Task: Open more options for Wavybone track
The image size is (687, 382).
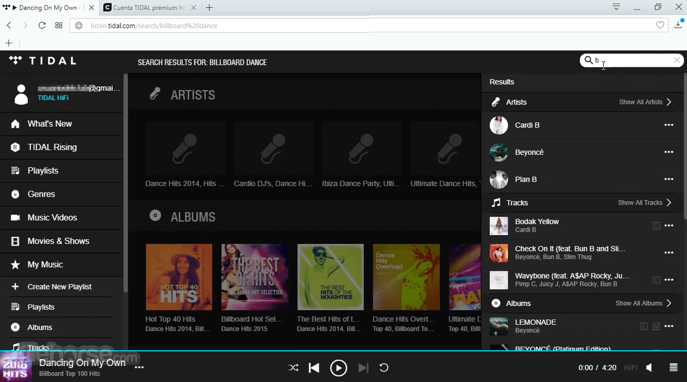Action: tap(669, 280)
